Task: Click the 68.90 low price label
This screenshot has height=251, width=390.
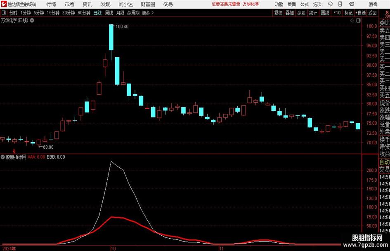Action: [x=48, y=147]
